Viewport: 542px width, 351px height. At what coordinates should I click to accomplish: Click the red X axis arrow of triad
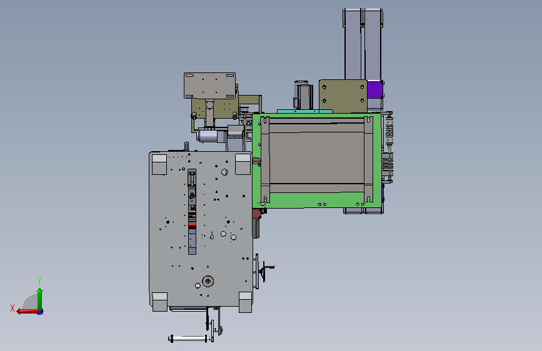pyautogui.click(x=28, y=312)
